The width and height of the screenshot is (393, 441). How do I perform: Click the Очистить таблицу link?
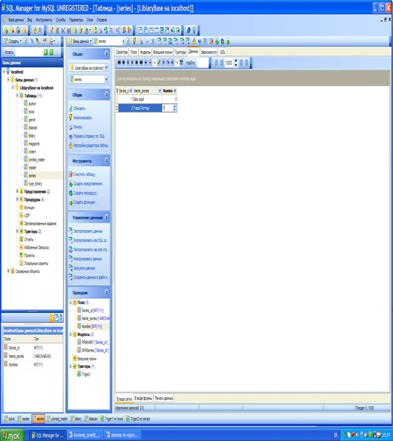(x=84, y=174)
